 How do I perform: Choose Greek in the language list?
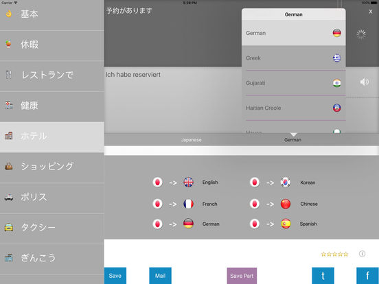293,58
